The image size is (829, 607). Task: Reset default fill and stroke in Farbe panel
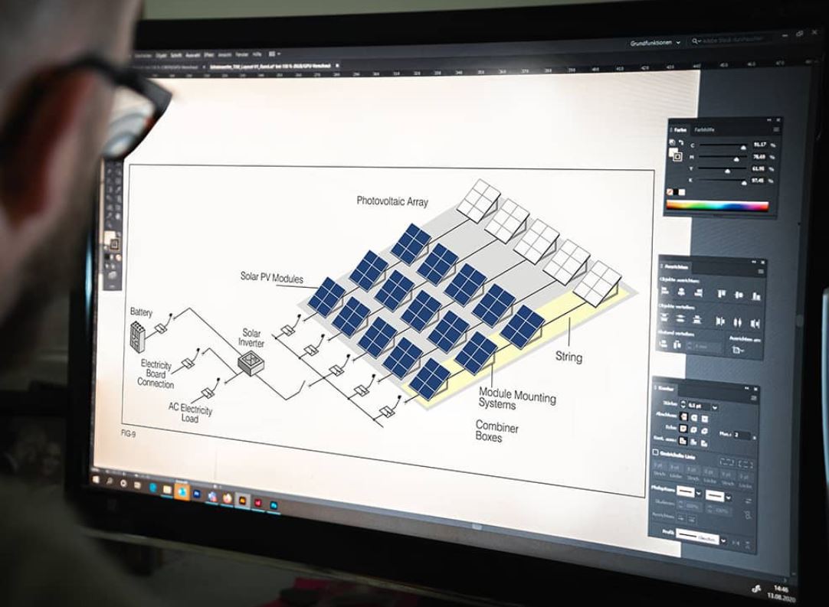[x=672, y=142]
